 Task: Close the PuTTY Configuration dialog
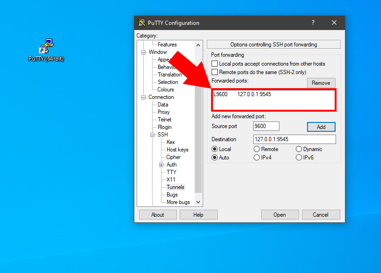334,23
